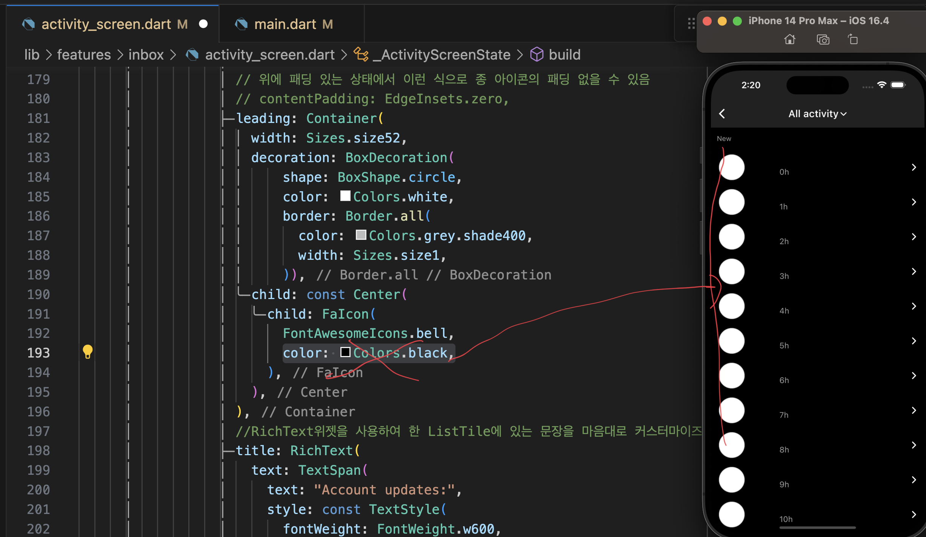Viewport: 926px width, 537px height.
Task: Take a simulator screenshot with camera icon
Action: tap(823, 39)
